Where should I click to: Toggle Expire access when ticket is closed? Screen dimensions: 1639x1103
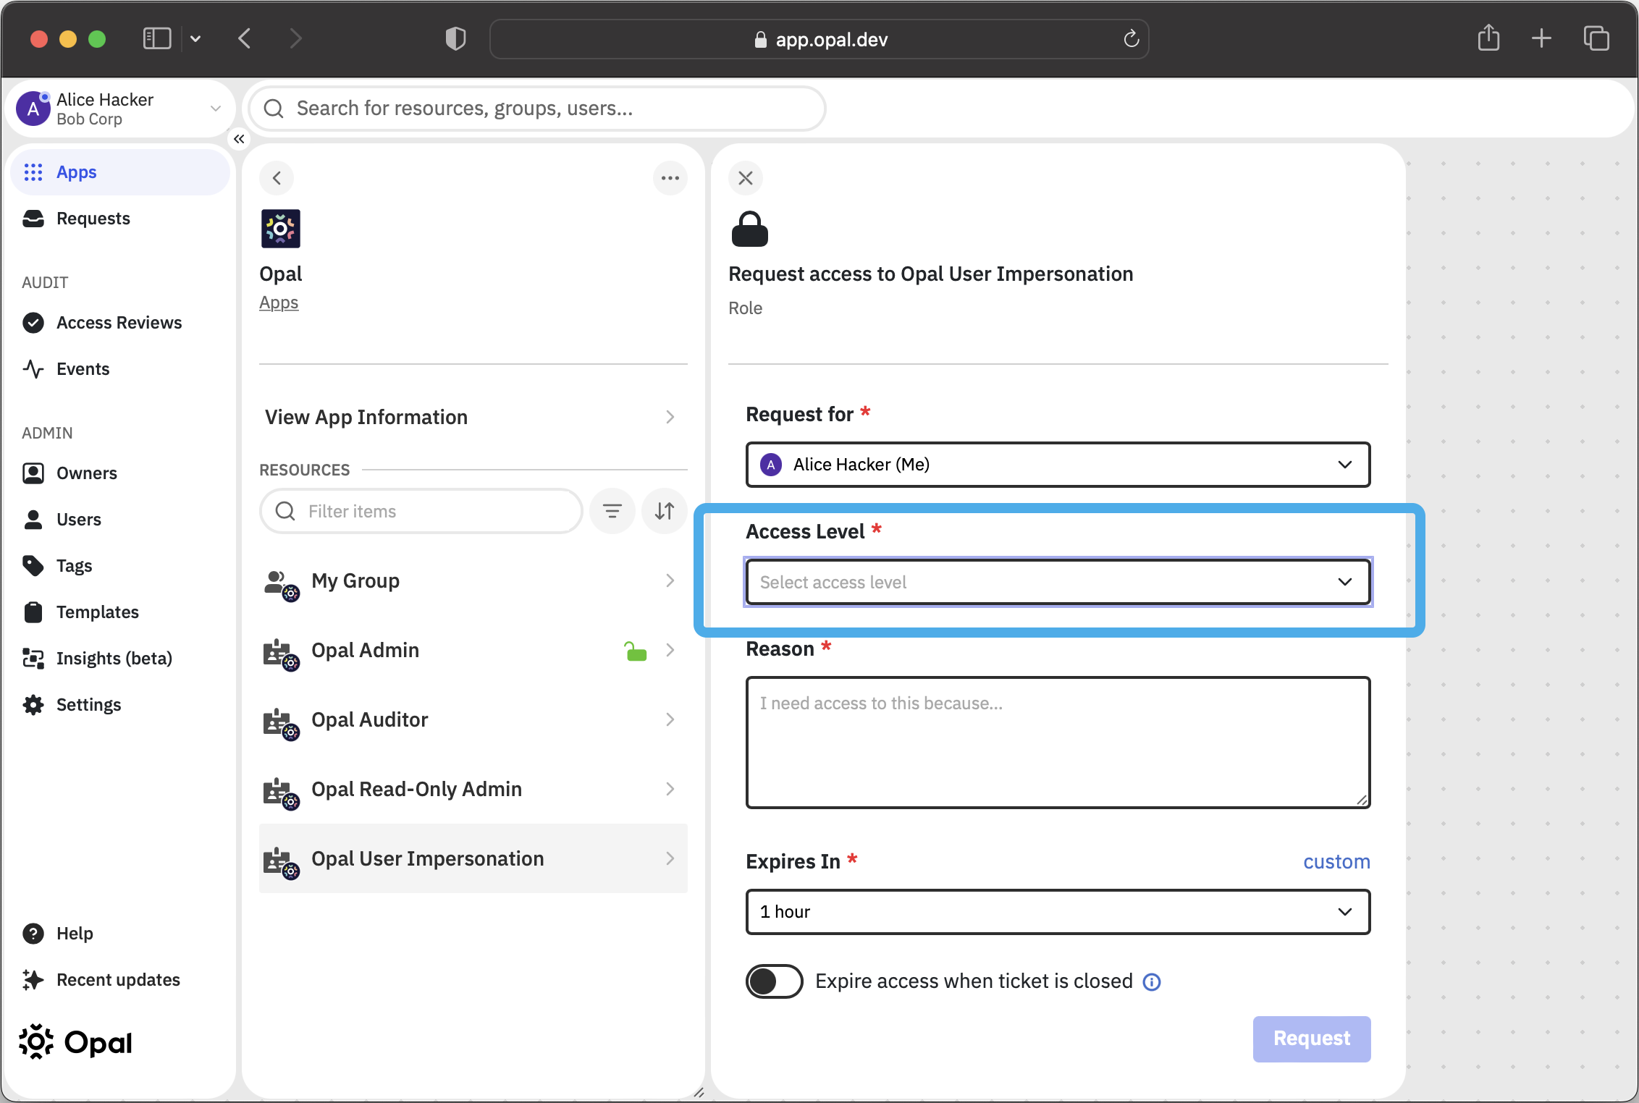[x=774, y=982]
